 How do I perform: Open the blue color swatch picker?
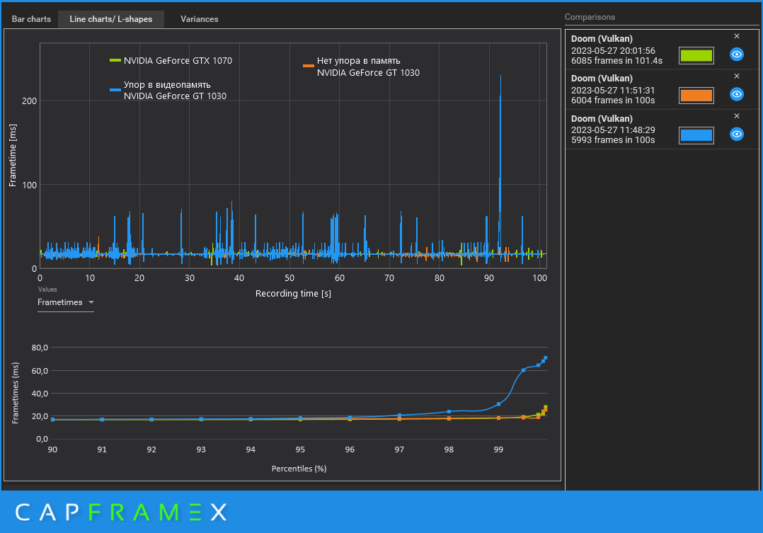click(696, 135)
